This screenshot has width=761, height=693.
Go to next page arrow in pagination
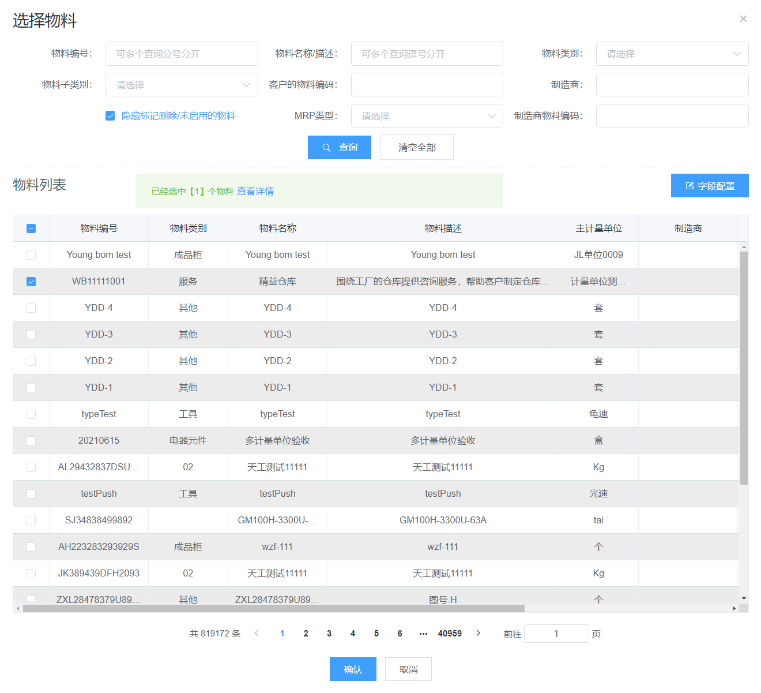coord(478,633)
